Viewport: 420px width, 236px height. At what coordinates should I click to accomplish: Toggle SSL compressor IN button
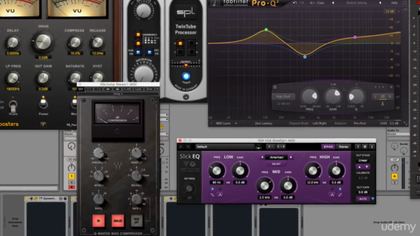pyautogui.click(x=98, y=221)
